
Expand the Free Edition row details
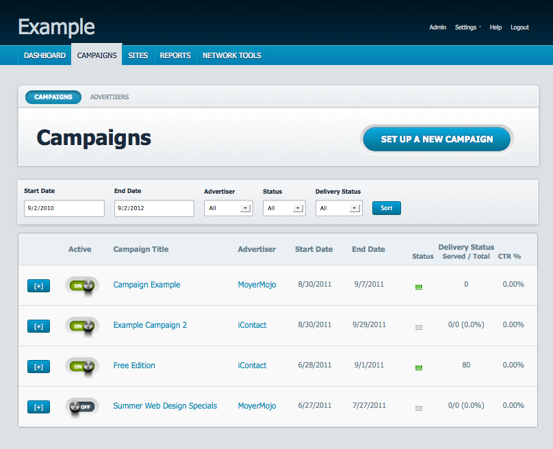(x=38, y=366)
